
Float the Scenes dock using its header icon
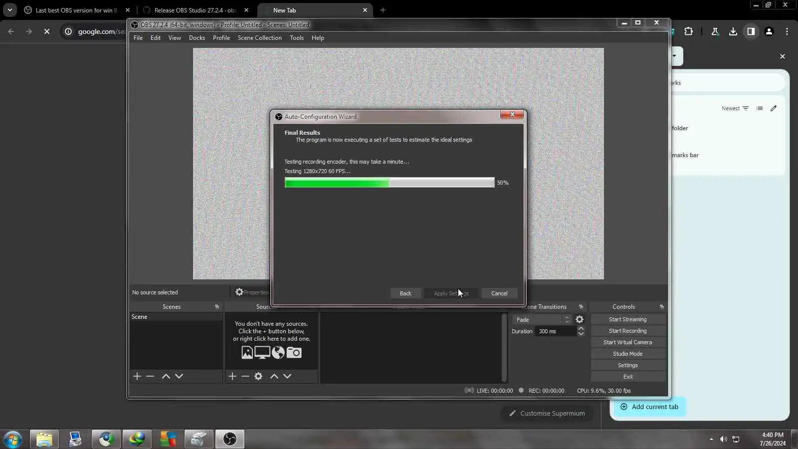[x=217, y=307]
